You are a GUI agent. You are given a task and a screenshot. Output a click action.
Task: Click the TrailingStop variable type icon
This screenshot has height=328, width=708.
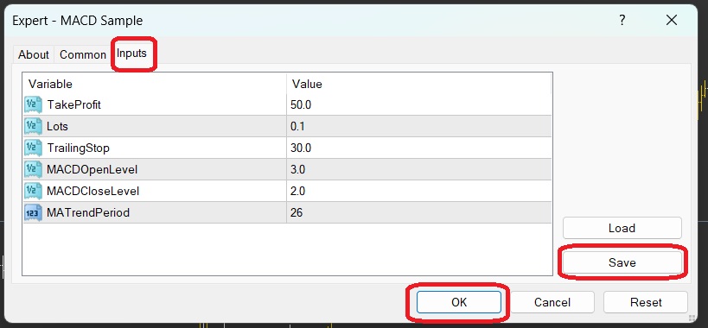click(33, 148)
